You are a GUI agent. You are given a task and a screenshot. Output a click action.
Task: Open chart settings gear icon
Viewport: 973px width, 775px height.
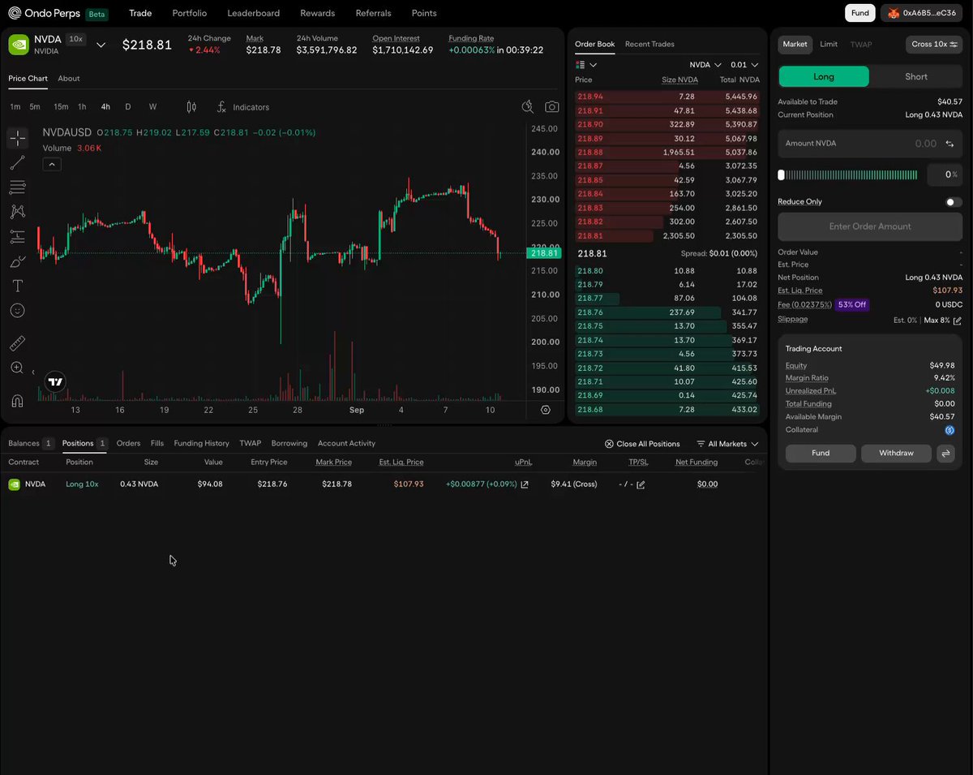(545, 410)
